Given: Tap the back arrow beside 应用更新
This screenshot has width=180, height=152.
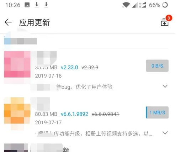Looking at the screenshot, I should [x=8, y=22].
